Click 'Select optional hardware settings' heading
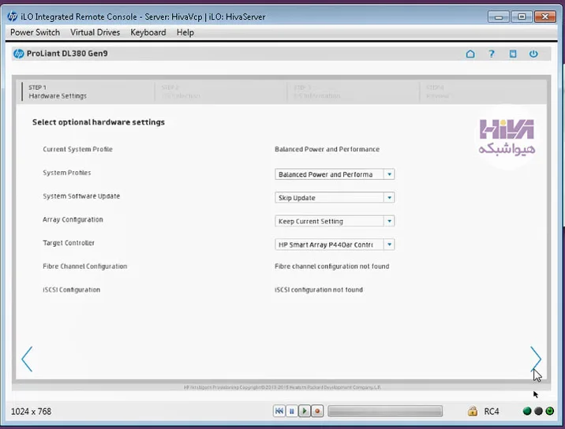This screenshot has width=565, height=429. (x=99, y=122)
